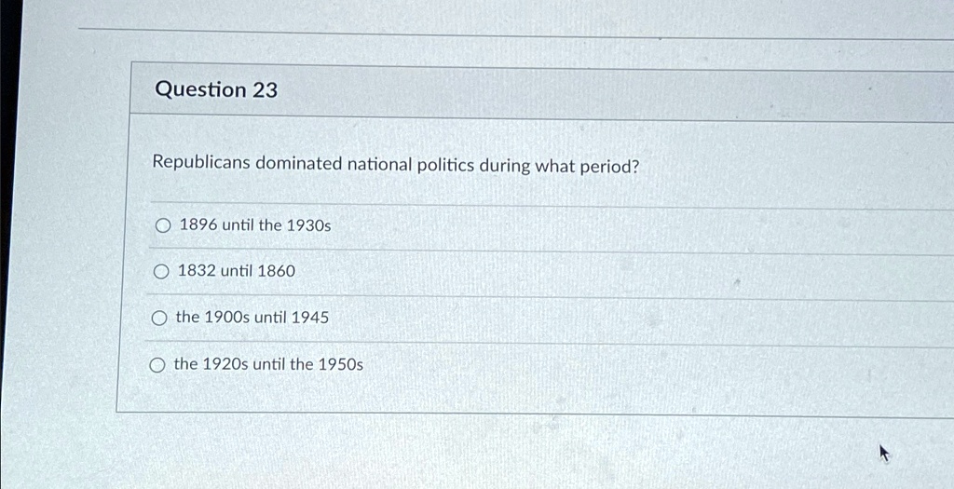Click the year "1945" in the third option
954x489 pixels.
pyautogui.click(x=310, y=317)
